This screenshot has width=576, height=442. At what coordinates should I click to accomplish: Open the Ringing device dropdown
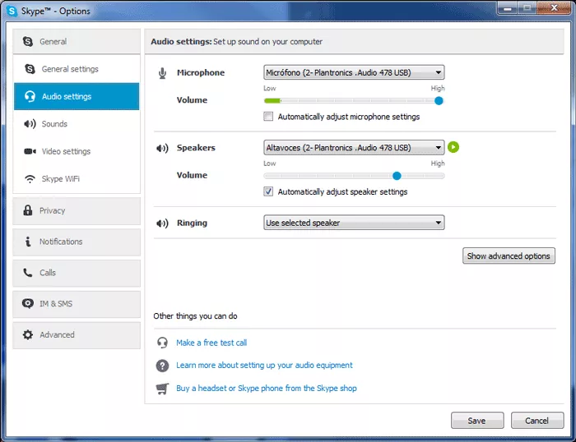coord(354,223)
